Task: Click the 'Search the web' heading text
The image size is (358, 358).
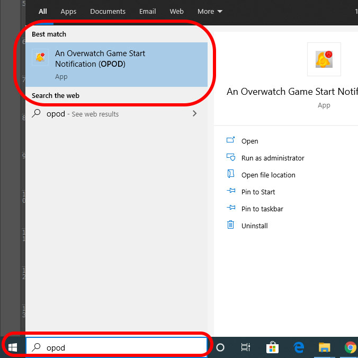Action: 56,96
